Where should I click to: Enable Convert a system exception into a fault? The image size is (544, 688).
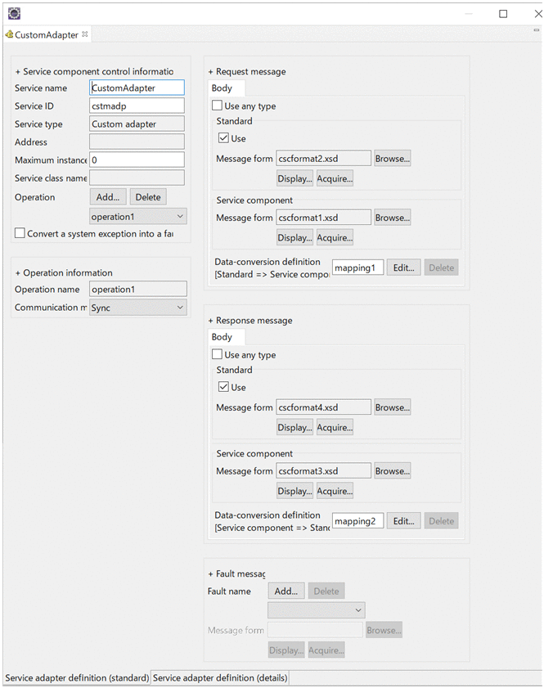(x=20, y=233)
